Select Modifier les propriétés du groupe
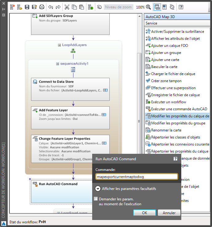The width and height of the screenshot is (212, 227). click(178, 123)
